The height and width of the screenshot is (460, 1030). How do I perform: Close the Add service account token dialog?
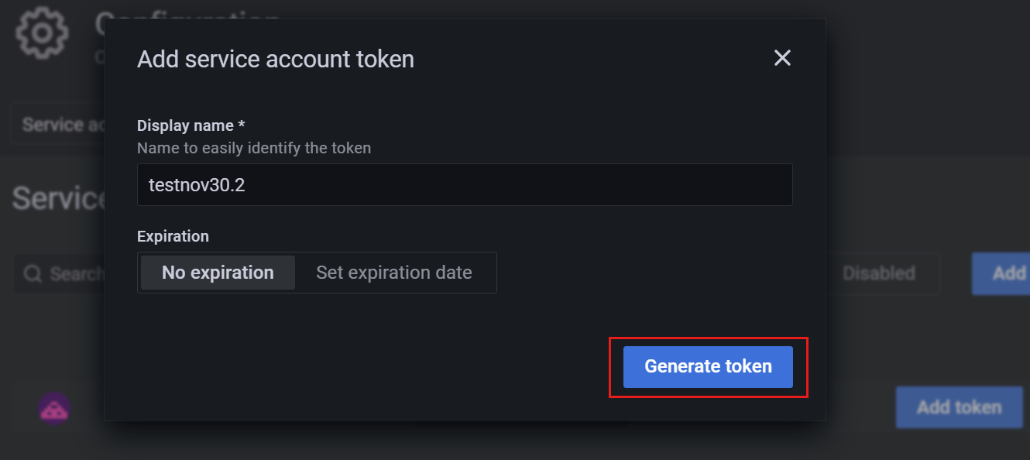(782, 58)
